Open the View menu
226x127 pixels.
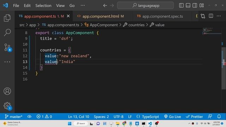click(60, 6)
